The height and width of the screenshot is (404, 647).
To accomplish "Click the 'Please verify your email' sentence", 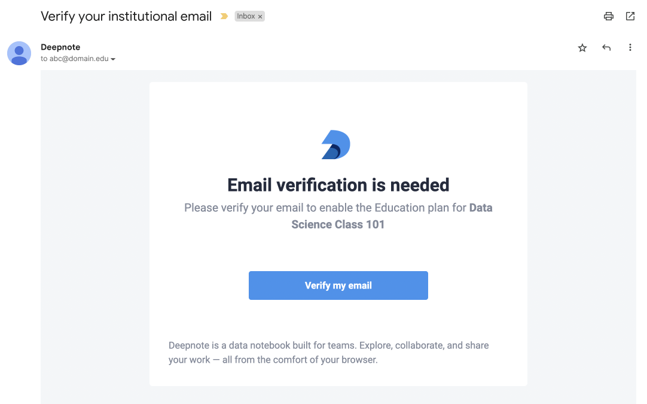I will [338, 215].
